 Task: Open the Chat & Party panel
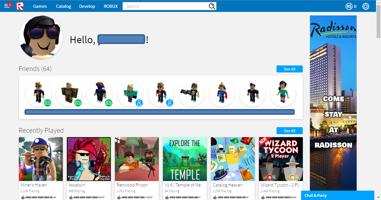[x=338, y=195]
